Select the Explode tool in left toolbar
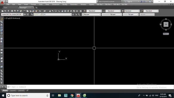The width and height of the screenshot is (174, 98). coord(2,67)
